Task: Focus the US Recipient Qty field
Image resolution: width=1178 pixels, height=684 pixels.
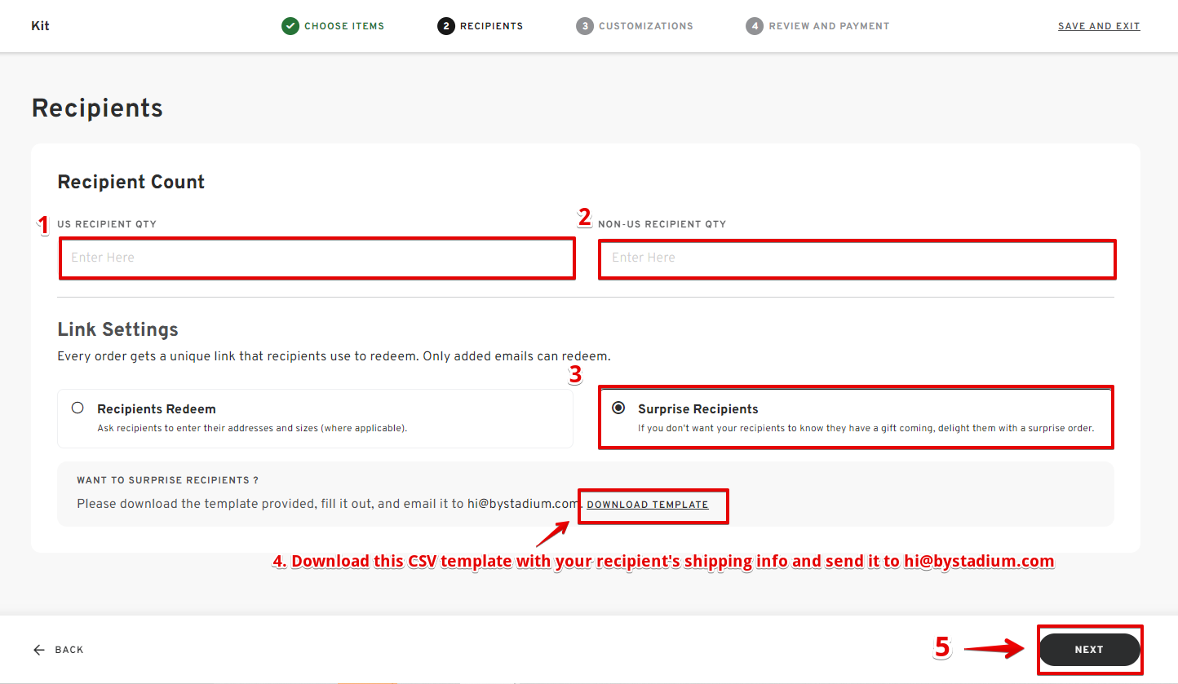Action: click(317, 258)
